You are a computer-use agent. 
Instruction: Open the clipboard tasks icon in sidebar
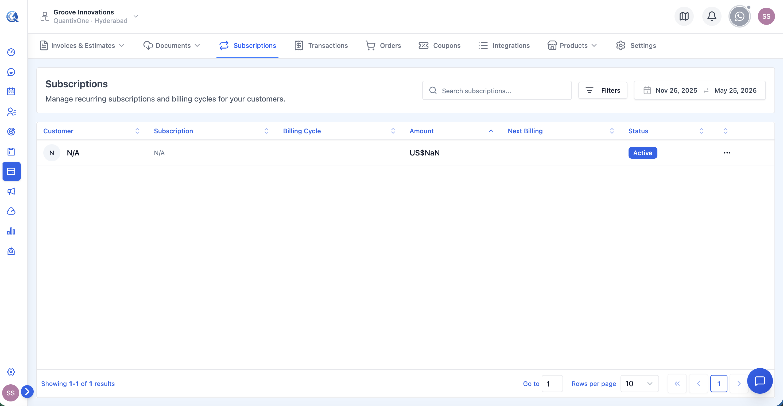11,151
